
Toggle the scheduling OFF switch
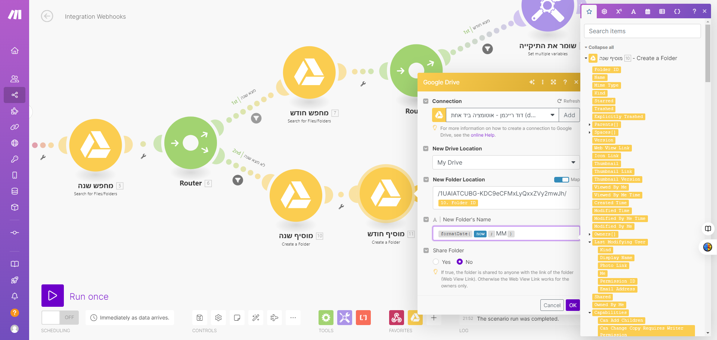(x=60, y=318)
